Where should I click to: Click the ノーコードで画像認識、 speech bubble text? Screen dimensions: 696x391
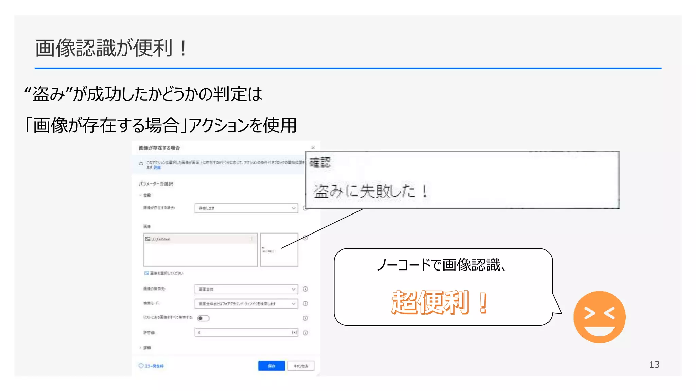coord(442,265)
